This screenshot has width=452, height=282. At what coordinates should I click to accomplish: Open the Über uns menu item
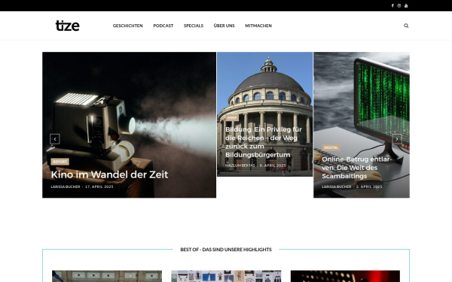coord(224,26)
